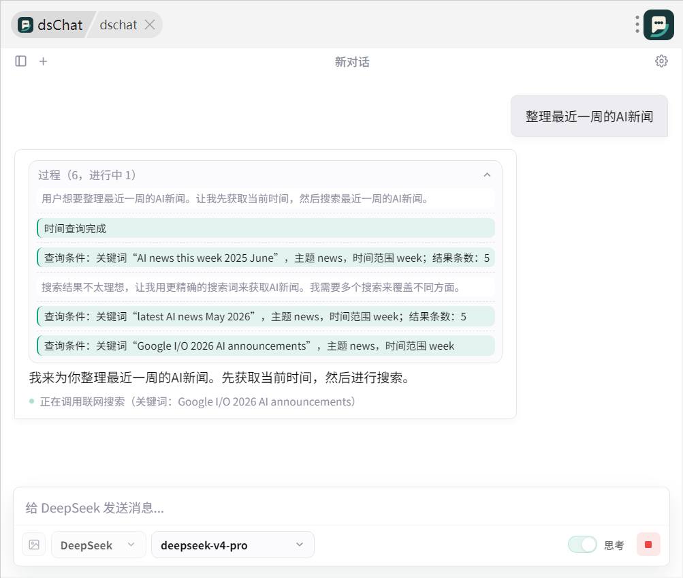Click user message 整理最近一周的AI新闻
The height and width of the screenshot is (578, 683).
tap(589, 117)
